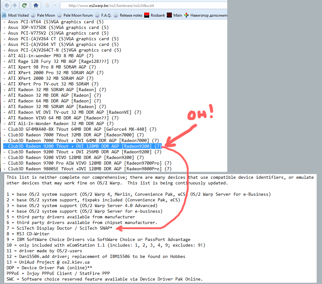Click line 'Asus 3DP-V375DX (S)VGA graphics card (5)'

tap(56, 27)
